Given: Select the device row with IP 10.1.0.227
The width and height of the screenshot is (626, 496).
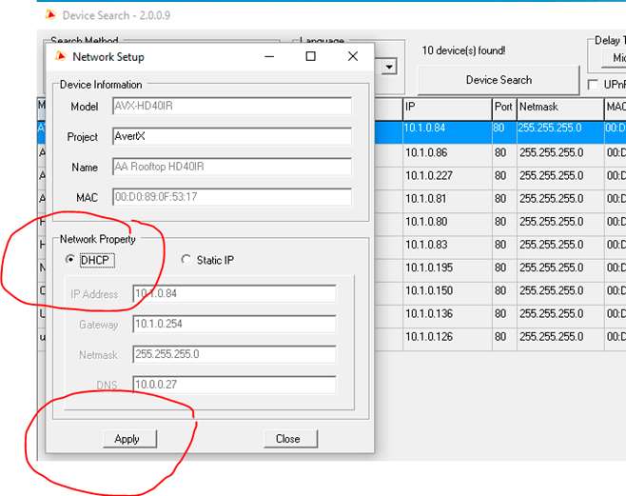Looking at the screenshot, I should click(x=445, y=176).
